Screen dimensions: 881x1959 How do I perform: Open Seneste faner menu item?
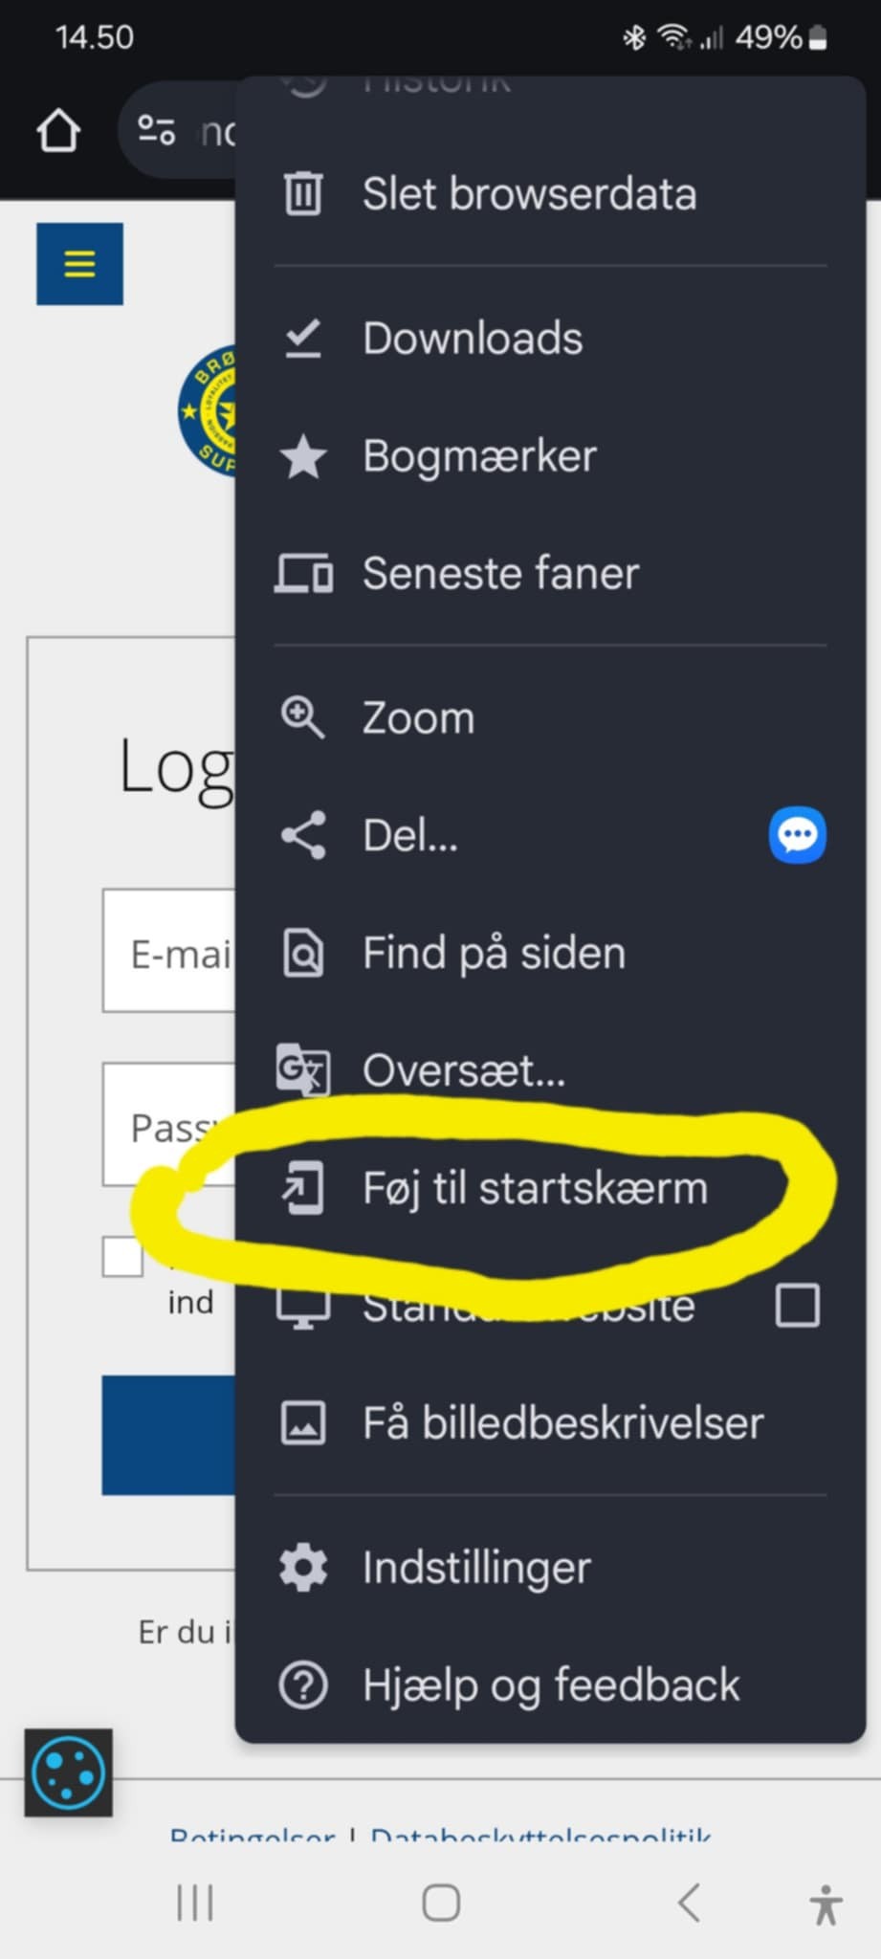coord(550,574)
